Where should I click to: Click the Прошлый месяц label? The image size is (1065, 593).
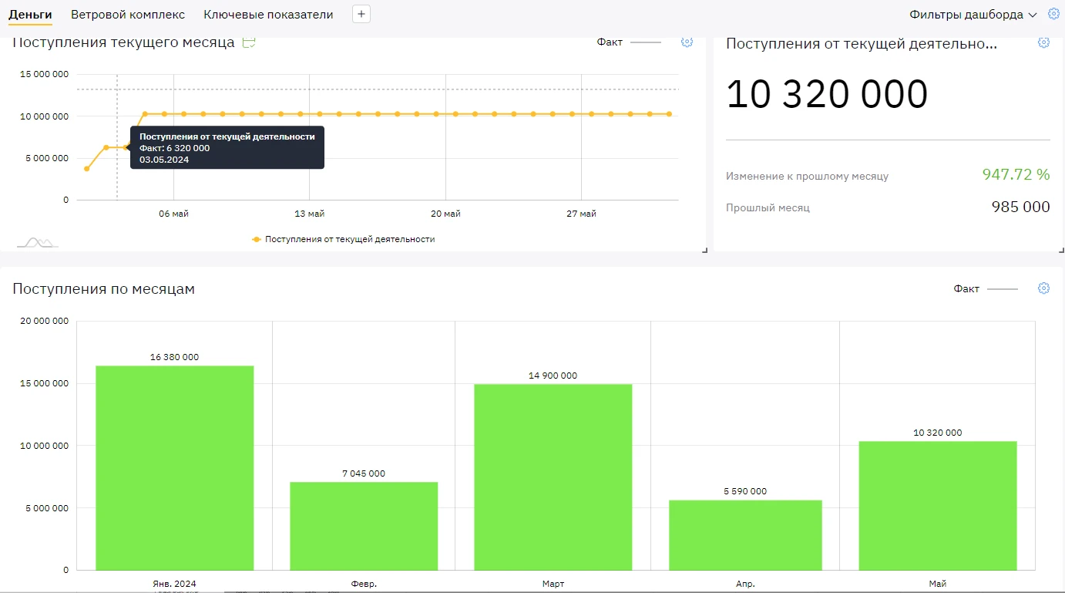pyautogui.click(x=768, y=207)
